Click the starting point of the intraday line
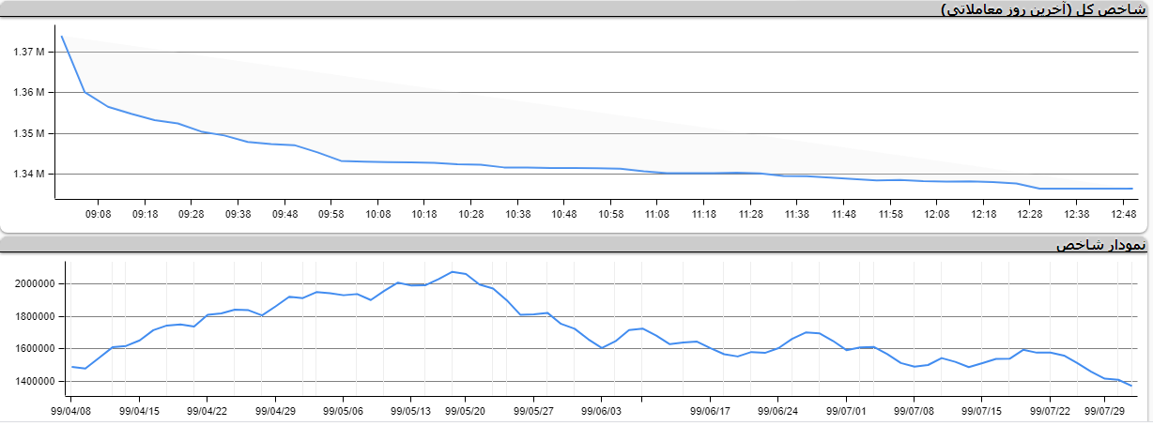 click(x=62, y=37)
